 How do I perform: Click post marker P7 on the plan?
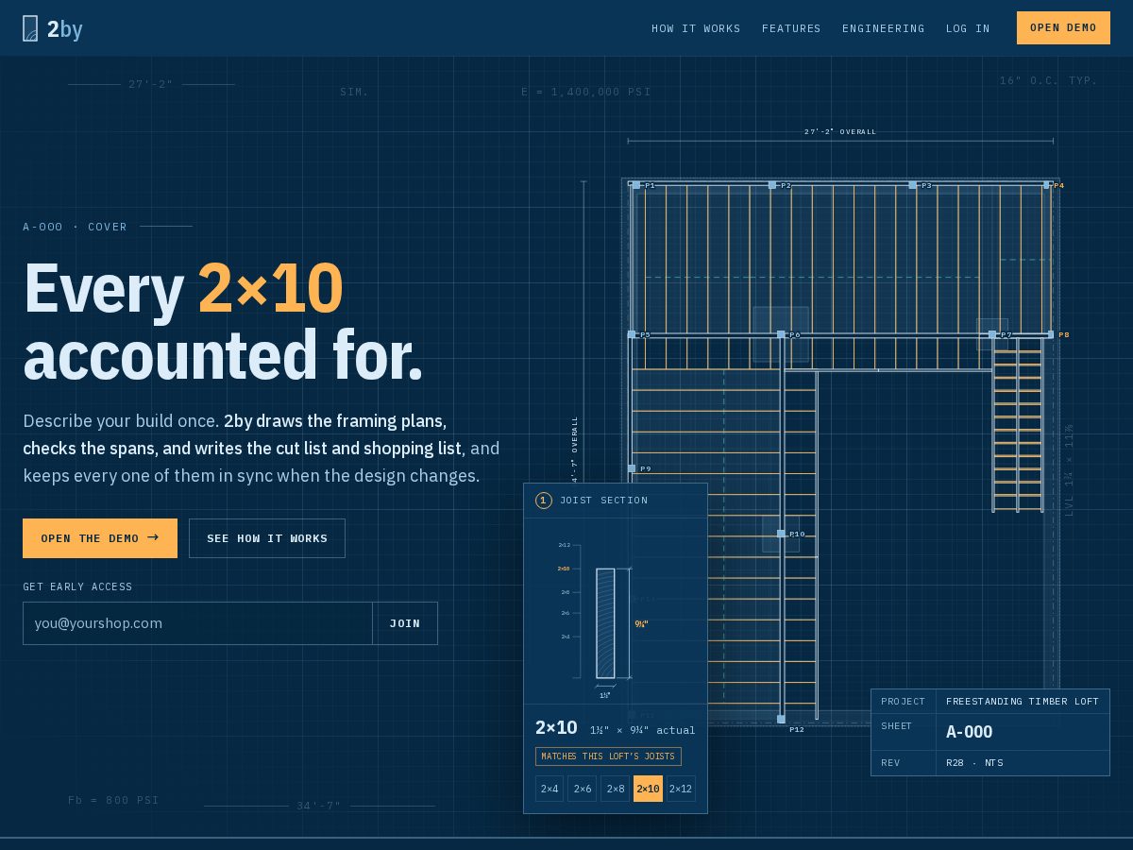coord(992,334)
